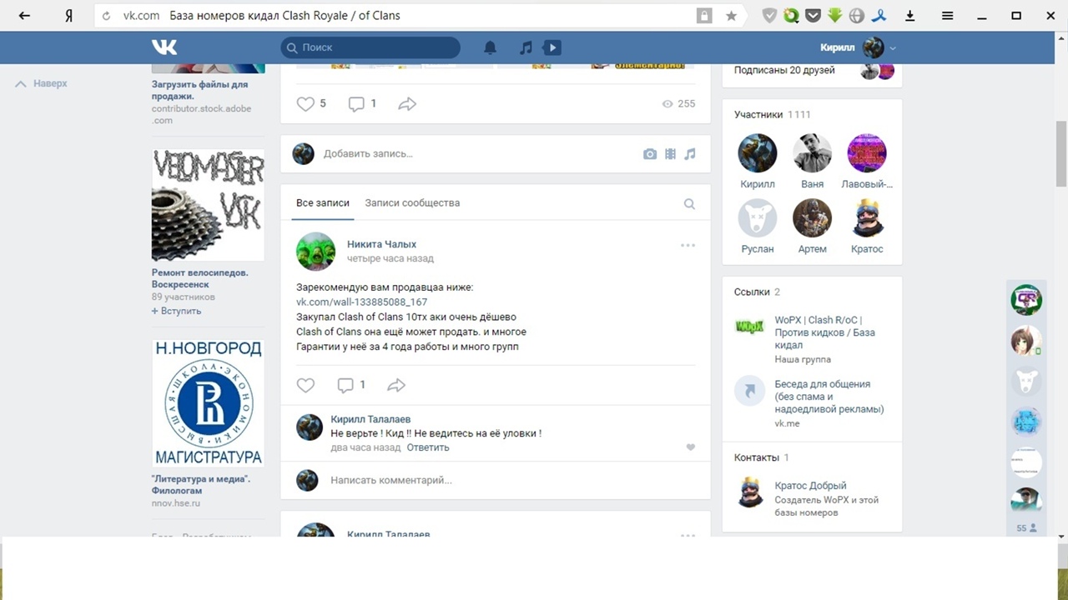
Task: Like Никита Чалых's post
Action: 306,385
